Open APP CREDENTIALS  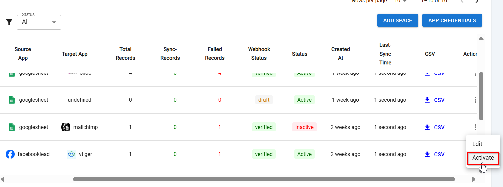point(452,20)
